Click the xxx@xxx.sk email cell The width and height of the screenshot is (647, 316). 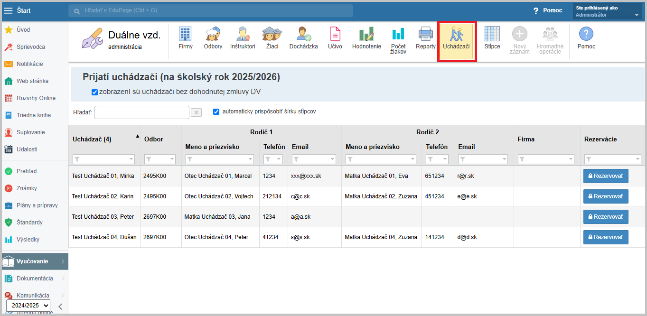tap(306, 176)
